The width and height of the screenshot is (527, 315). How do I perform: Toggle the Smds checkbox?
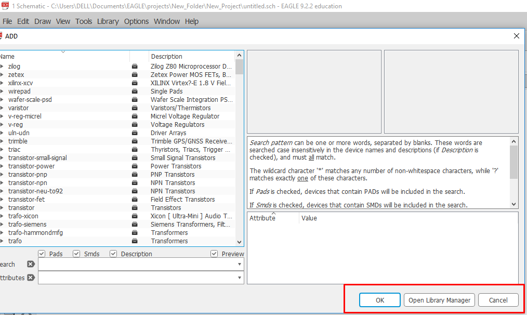[76, 254]
